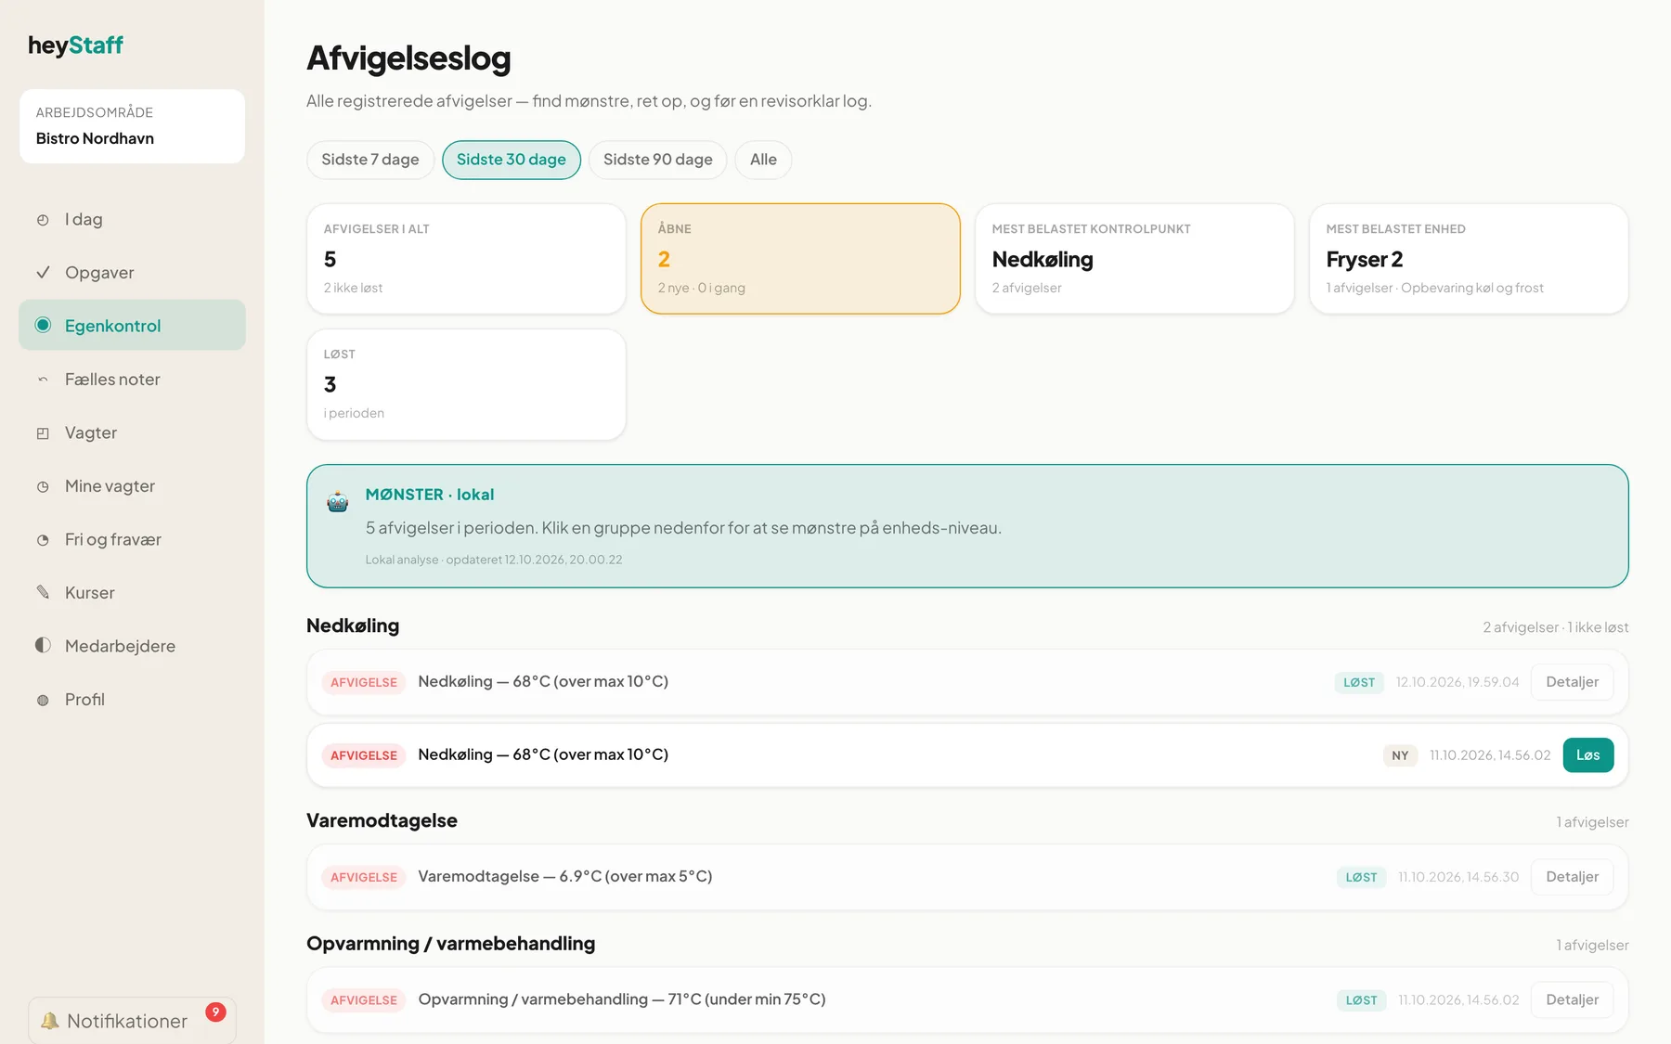This screenshot has width=1671, height=1044.
Task: Open the Kurser menu item
Action: coord(132,593)
